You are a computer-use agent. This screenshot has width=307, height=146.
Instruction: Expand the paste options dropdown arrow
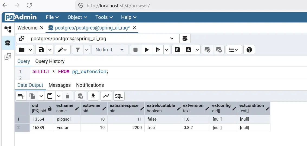[x=59, y=96]
